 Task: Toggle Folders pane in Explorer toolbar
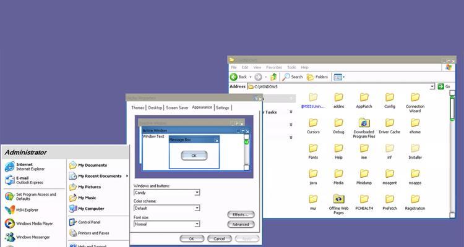pyautogui.click(x=317, y=77)
